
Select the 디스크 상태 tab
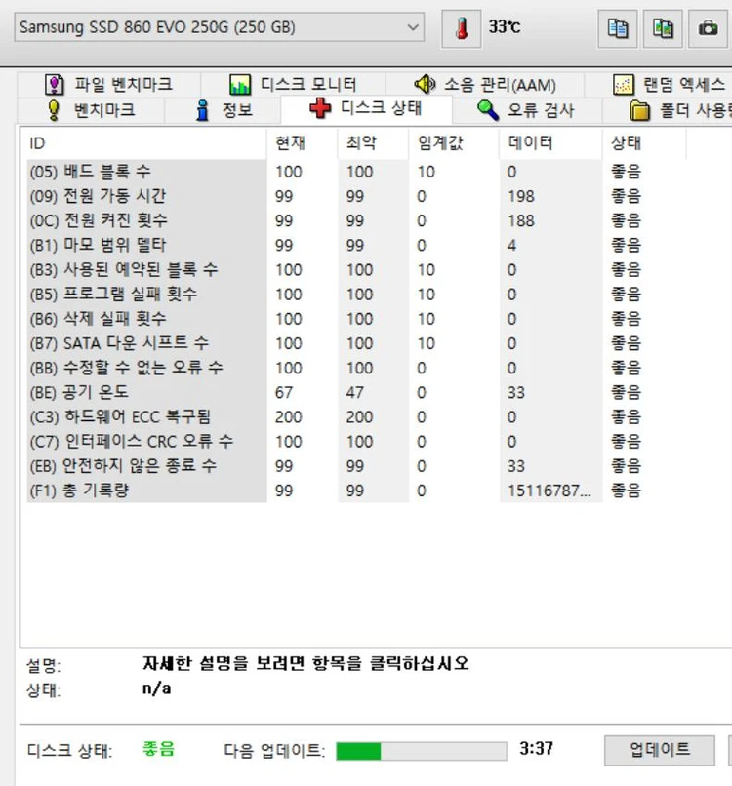[366, 109]
